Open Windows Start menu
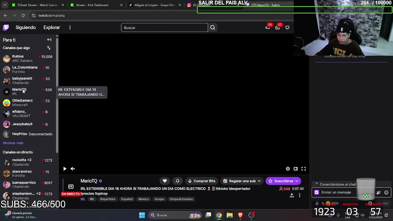 142,215
